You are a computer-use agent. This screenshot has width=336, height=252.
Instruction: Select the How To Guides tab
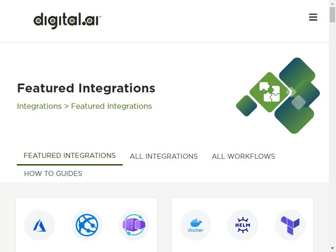[53, 173]
